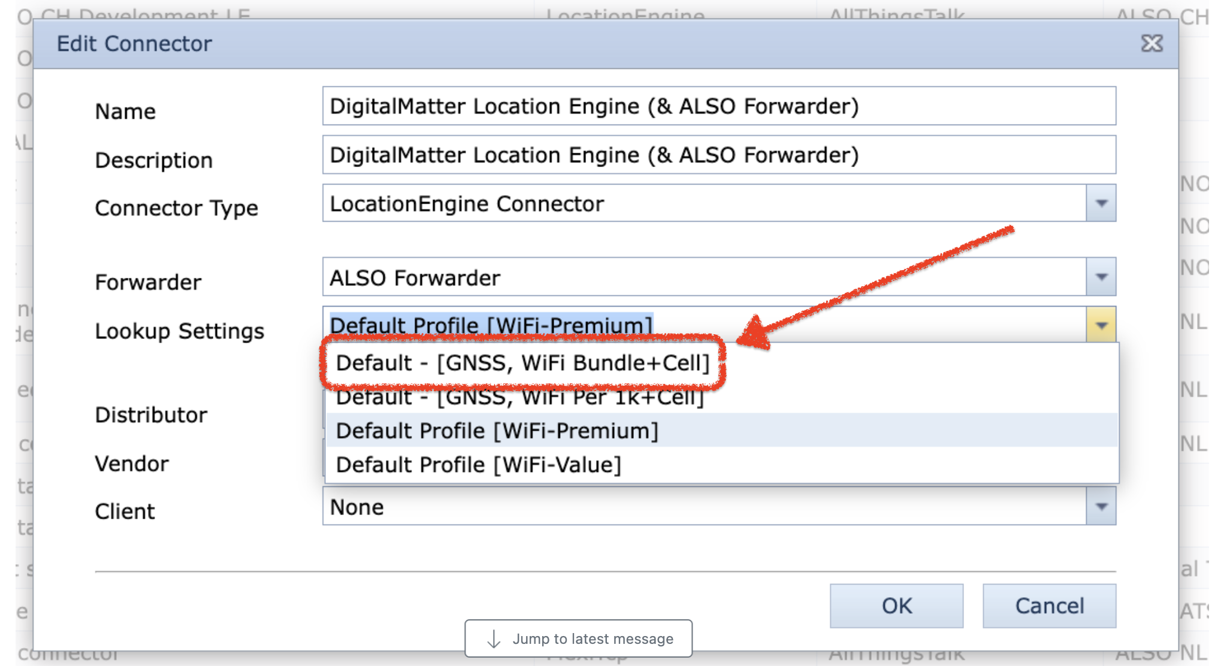This screenshot has height=666, width=1221.
Task: Open Client dropdown arrow
Action: (1101, 507)
